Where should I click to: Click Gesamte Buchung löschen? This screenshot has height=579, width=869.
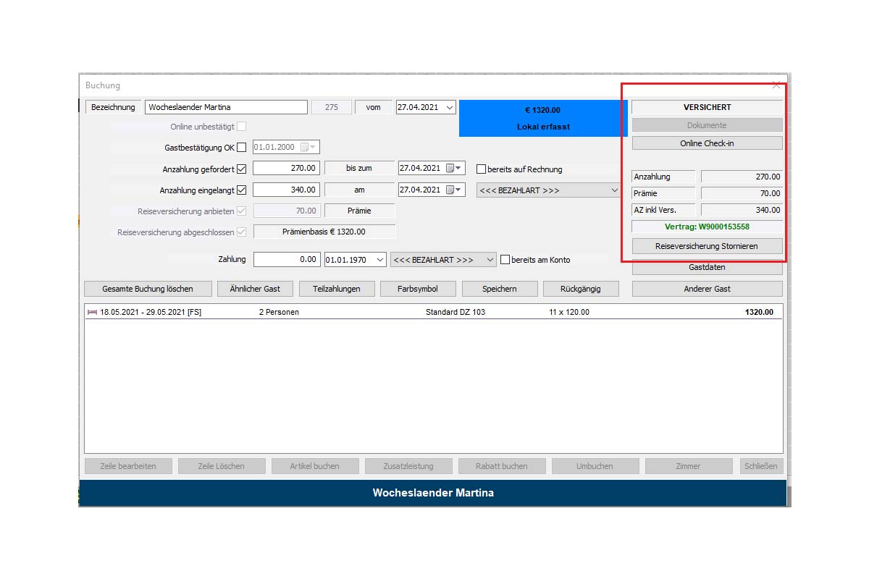[148, 289]
